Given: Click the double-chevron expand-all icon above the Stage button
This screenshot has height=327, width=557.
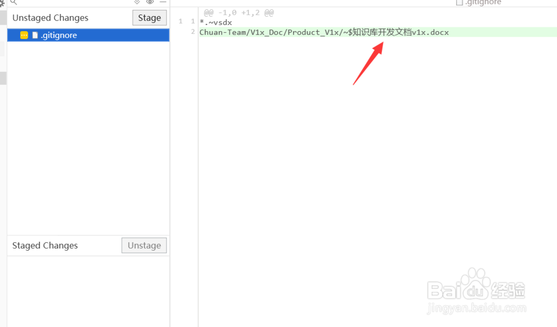Looking at the screenshot, I should [x=137, y=2].
